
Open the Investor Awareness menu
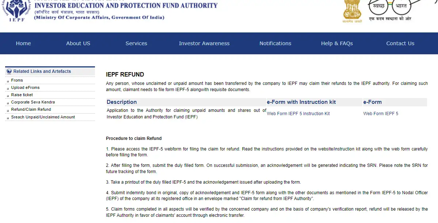pyautogui.click(x=204, y=43)
